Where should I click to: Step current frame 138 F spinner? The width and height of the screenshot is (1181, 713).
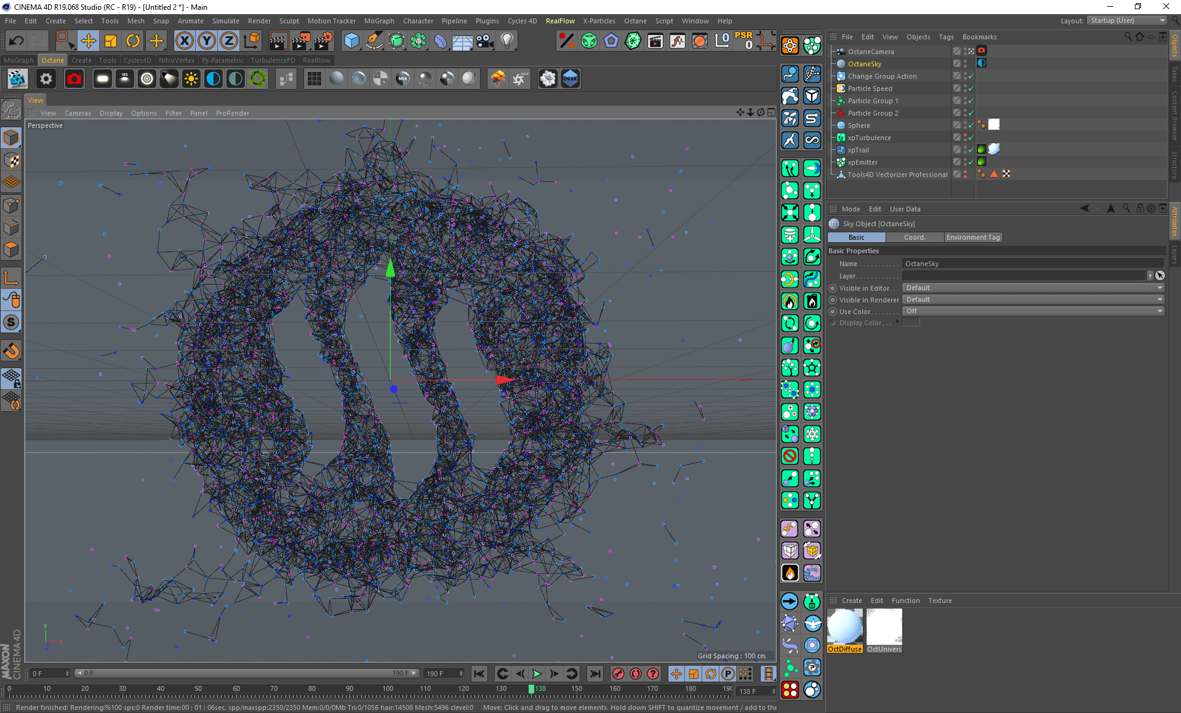pyautogui.click(x=774, y=691)
